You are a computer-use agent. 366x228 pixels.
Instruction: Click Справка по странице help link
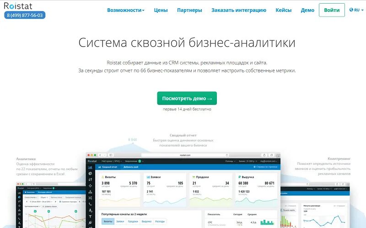tap(265, 167)
